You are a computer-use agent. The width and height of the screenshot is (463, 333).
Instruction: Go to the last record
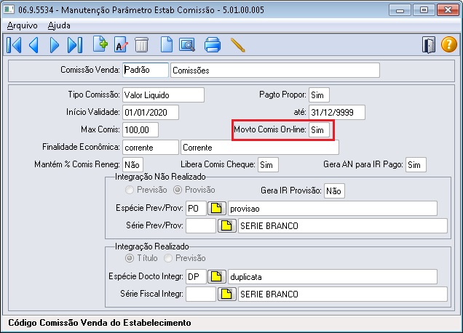pyautogui.click(x=75, y=45)
